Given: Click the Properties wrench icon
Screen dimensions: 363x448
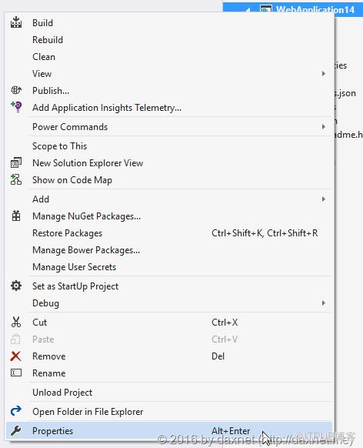Looking at the screenshot, I should (15, 430).
